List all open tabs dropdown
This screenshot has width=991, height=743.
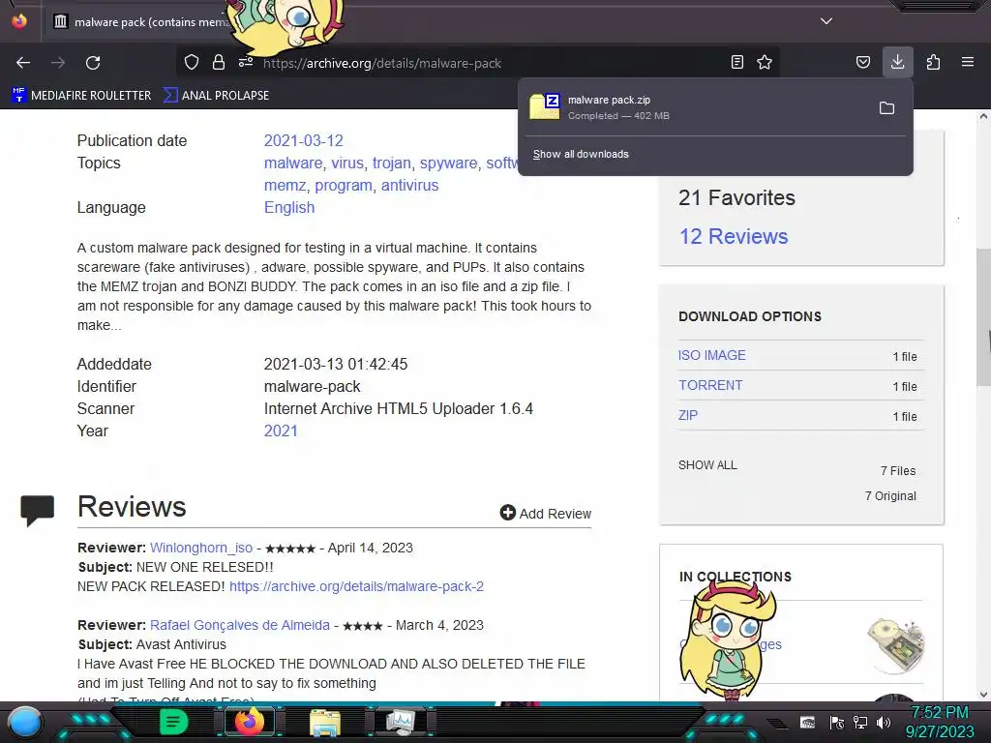pyautogui.click(x=826, y=21)
